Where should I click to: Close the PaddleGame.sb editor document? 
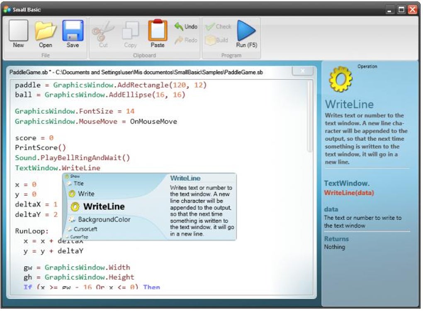pos(302,70)
